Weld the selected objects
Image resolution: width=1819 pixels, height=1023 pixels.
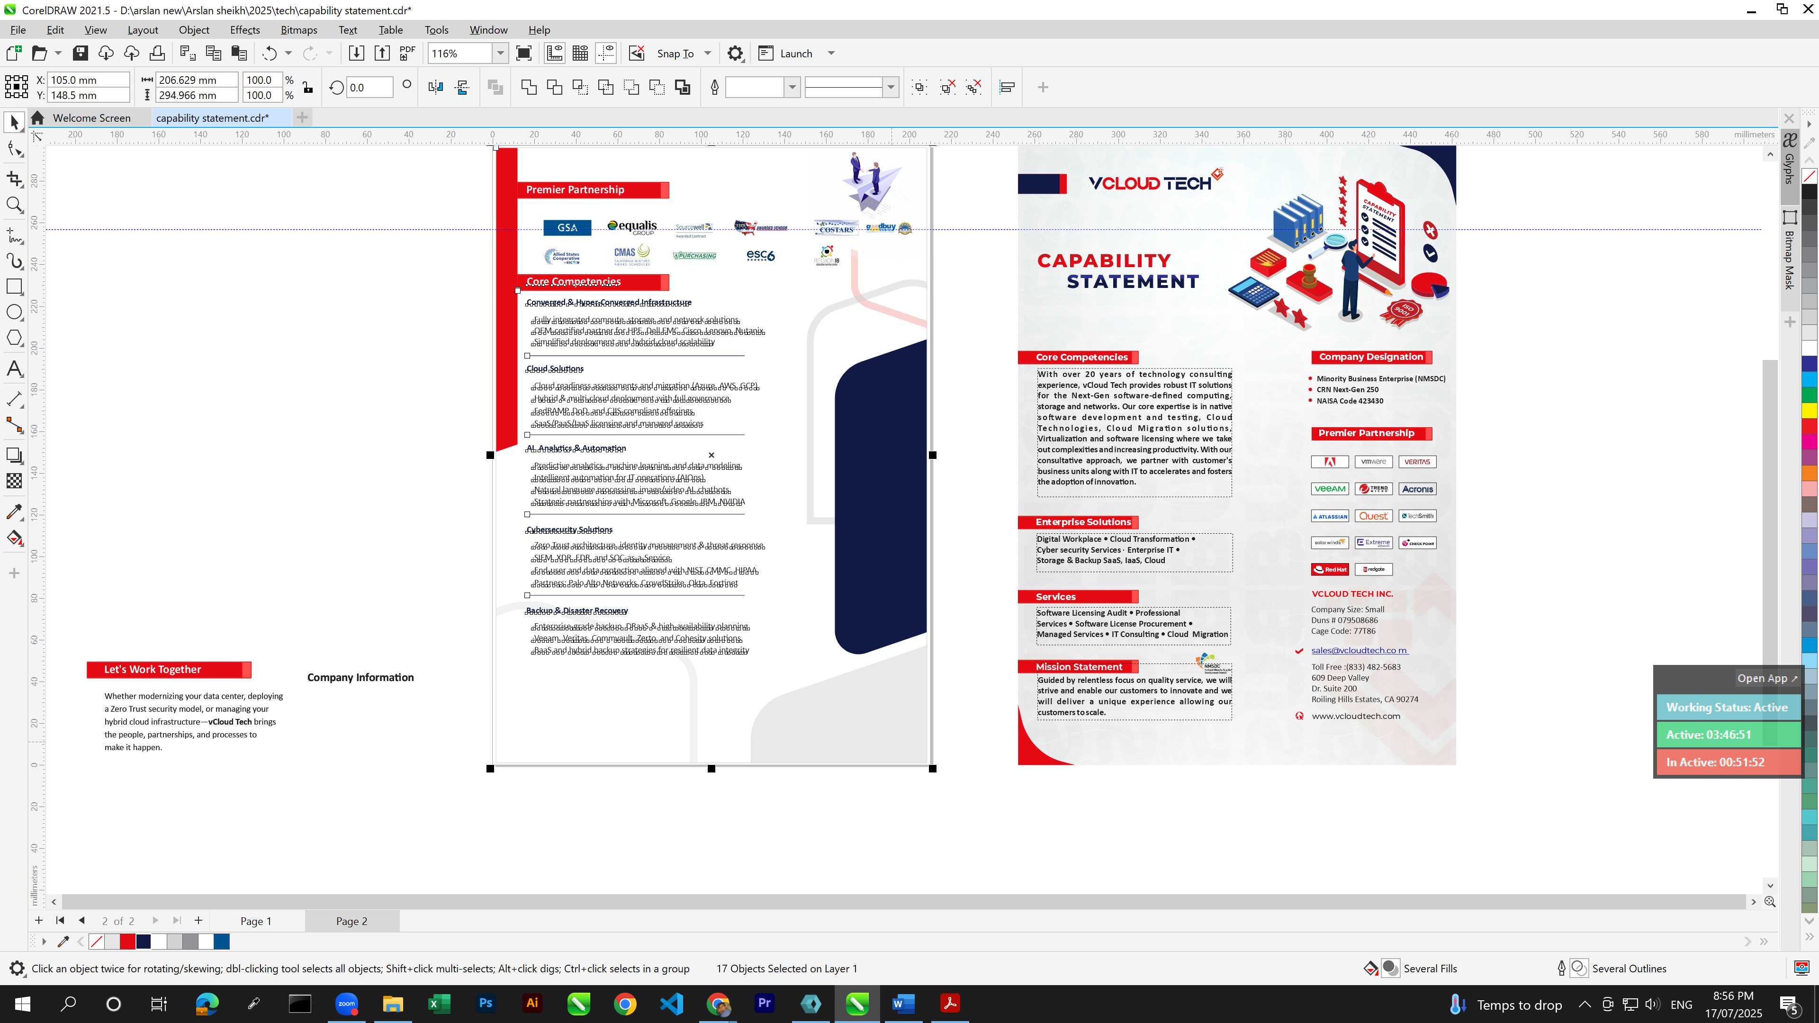[x=529, y=88]
